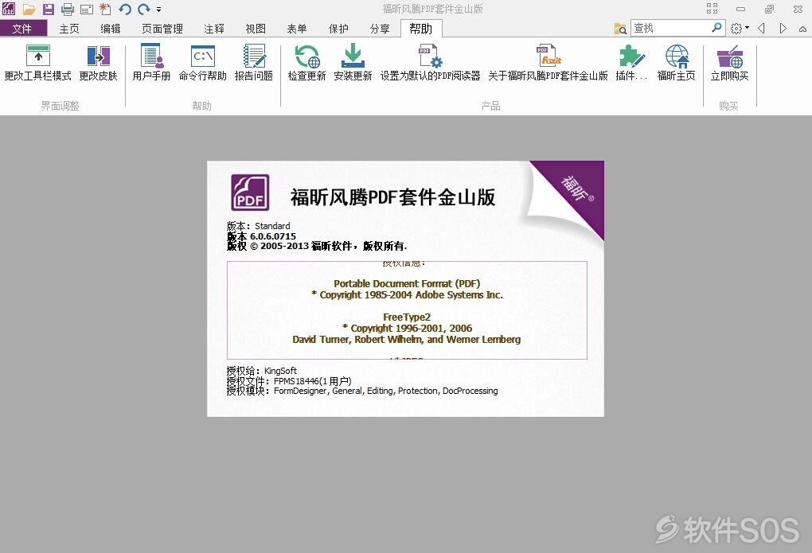The image size is (812, 553).
Task: Click the 'FPMS18446(1 用户)' license file text
Action: tap(312, 381)
